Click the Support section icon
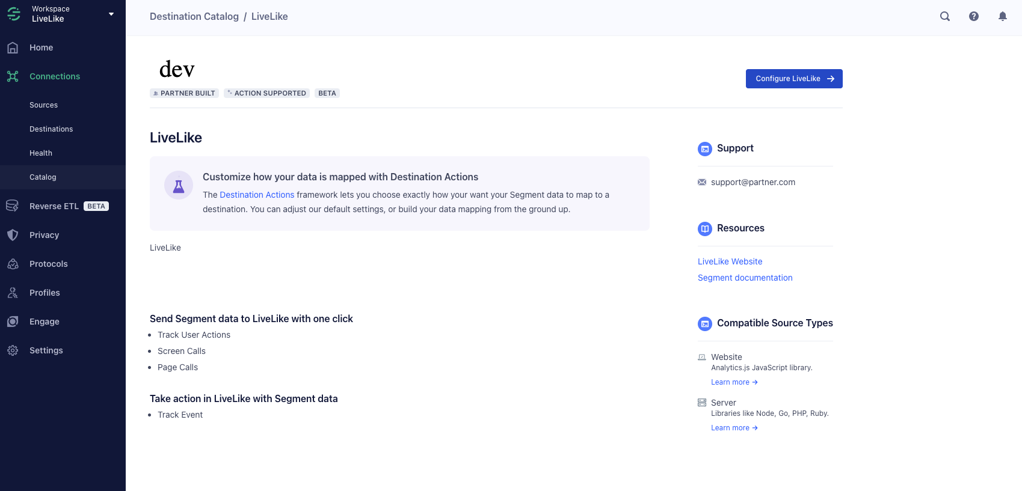 [705, 149]
